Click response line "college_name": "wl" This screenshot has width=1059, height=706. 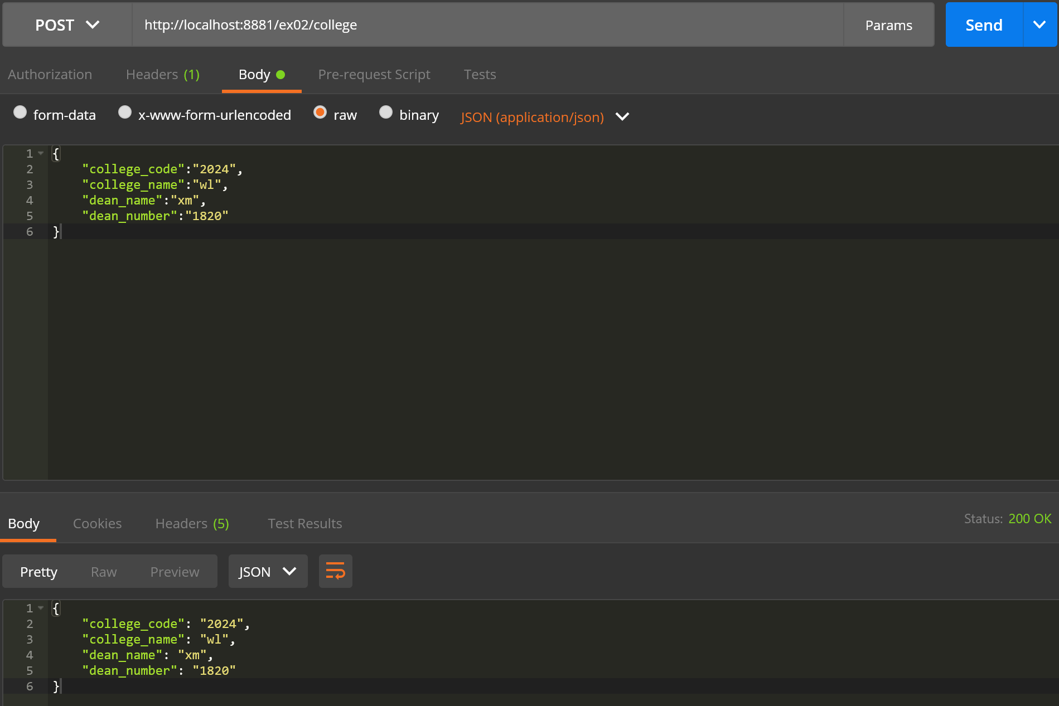[x=159, y=639]
